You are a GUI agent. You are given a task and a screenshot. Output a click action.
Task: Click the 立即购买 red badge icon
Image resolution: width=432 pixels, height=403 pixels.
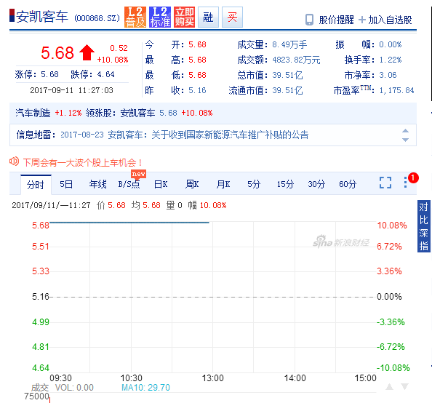pos(184,17)
